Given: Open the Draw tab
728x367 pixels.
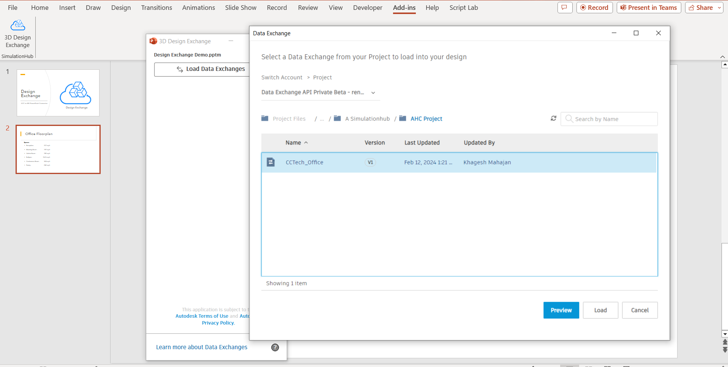Looking at the screenshot, I should (93, 8).
